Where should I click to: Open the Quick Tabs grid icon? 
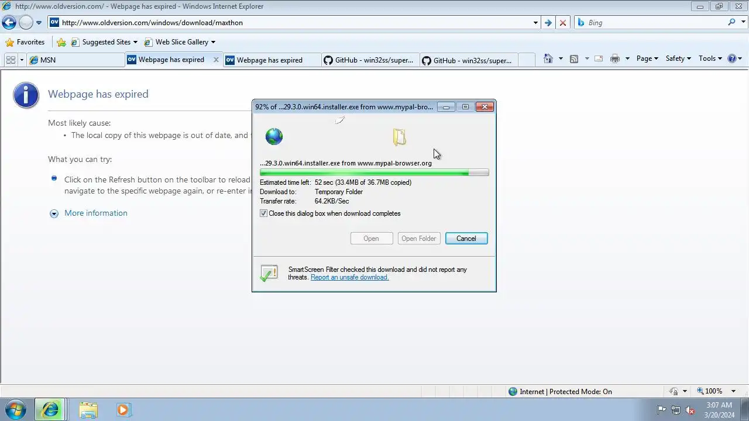click(11, 60)
